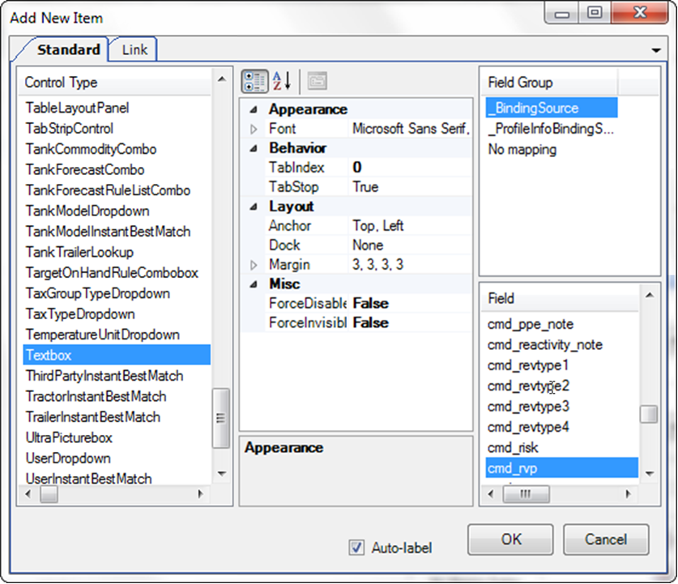
Task: Click the Field list vertical scrollbar thumb
Action: [649, 414]
